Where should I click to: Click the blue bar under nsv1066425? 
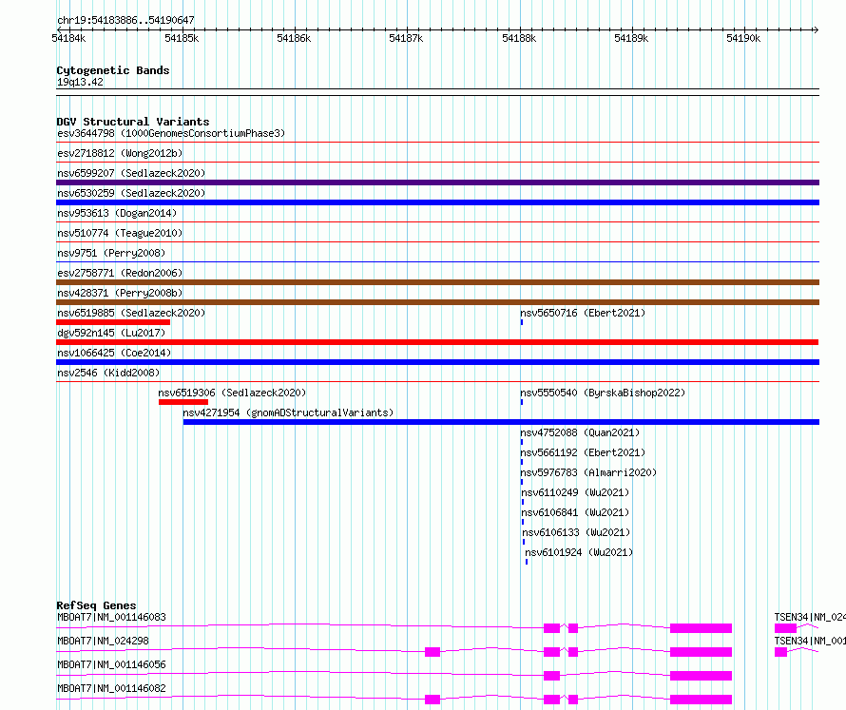click(x=437, y=362)
